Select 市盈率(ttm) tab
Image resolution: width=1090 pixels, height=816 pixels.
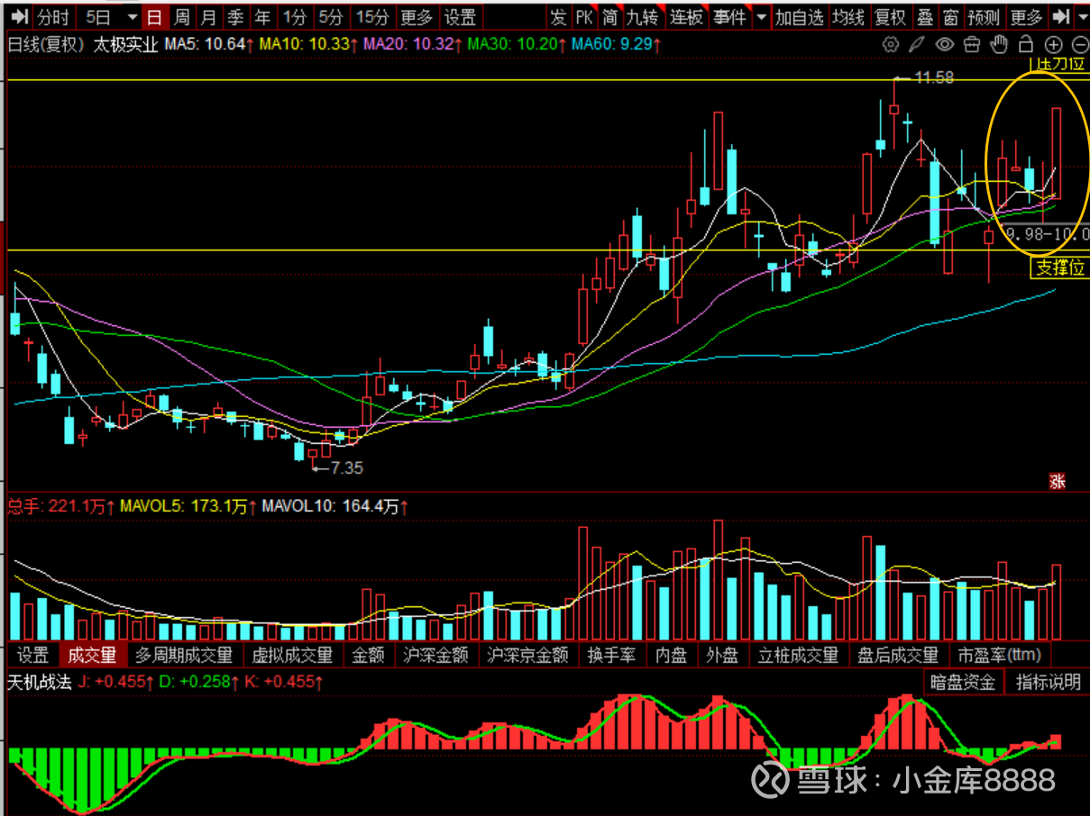pos(999,655)
